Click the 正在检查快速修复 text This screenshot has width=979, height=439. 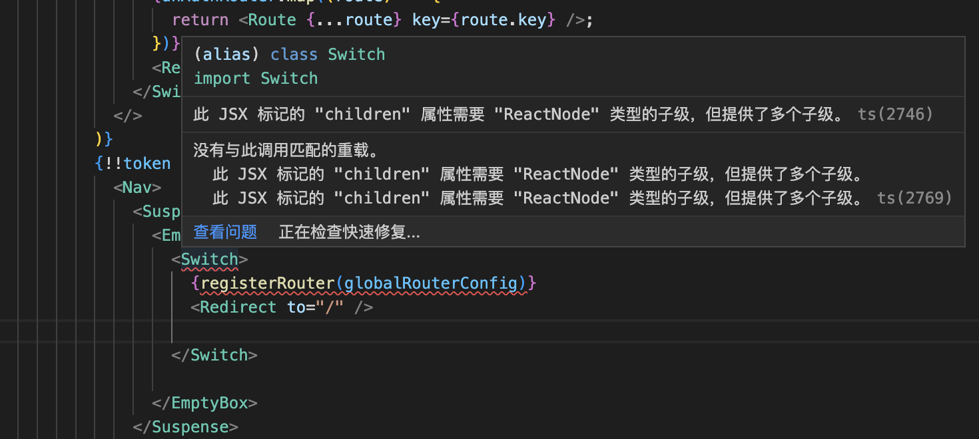pos(349,231)
